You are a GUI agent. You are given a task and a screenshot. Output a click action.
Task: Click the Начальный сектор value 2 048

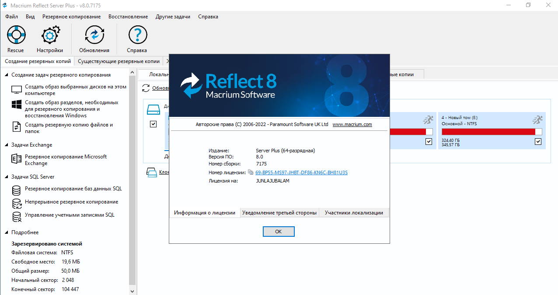(x=68, y=280)
